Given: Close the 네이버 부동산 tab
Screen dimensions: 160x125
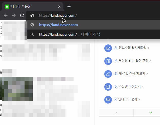Looking at the screenshot, I should coord(59,7).
